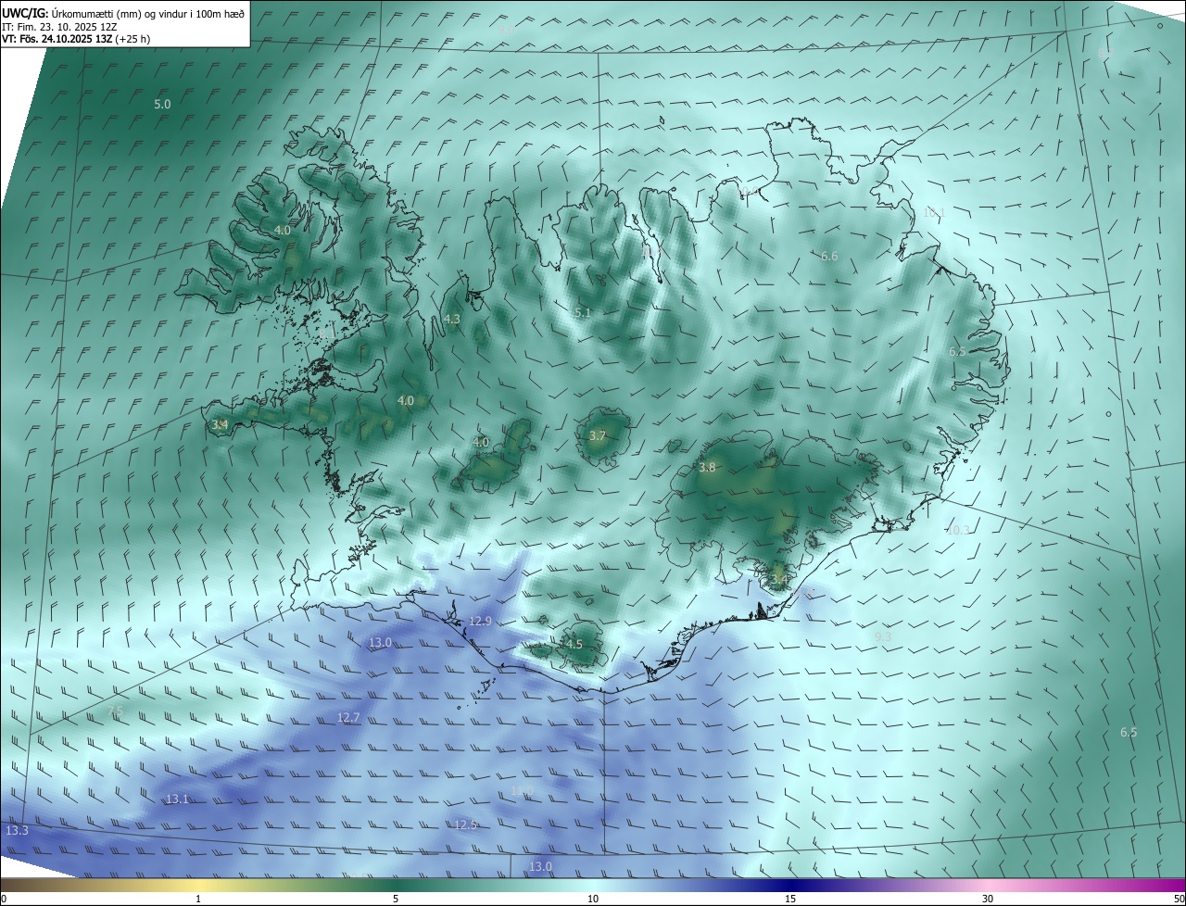Click the 12.9 value label on the south coast

point(480,621)
